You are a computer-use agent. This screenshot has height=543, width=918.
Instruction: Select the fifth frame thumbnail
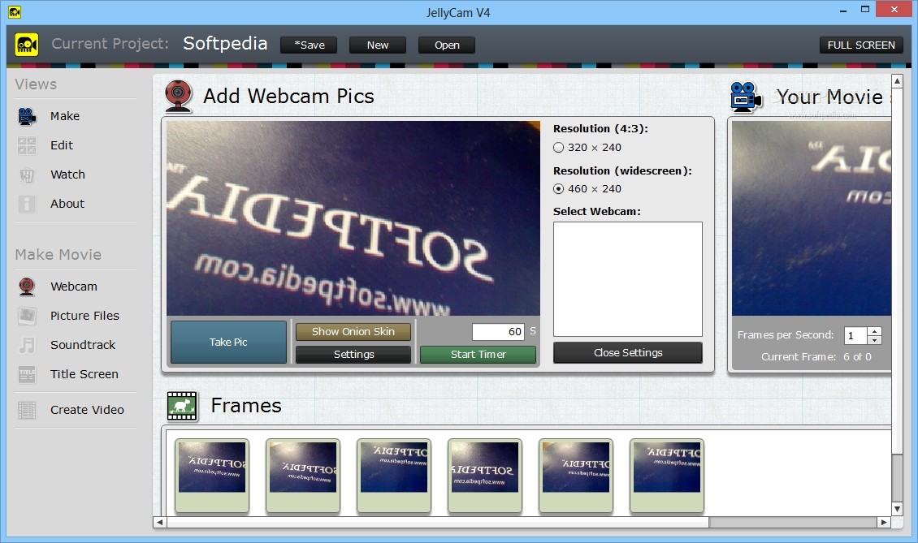coord(576,476)
